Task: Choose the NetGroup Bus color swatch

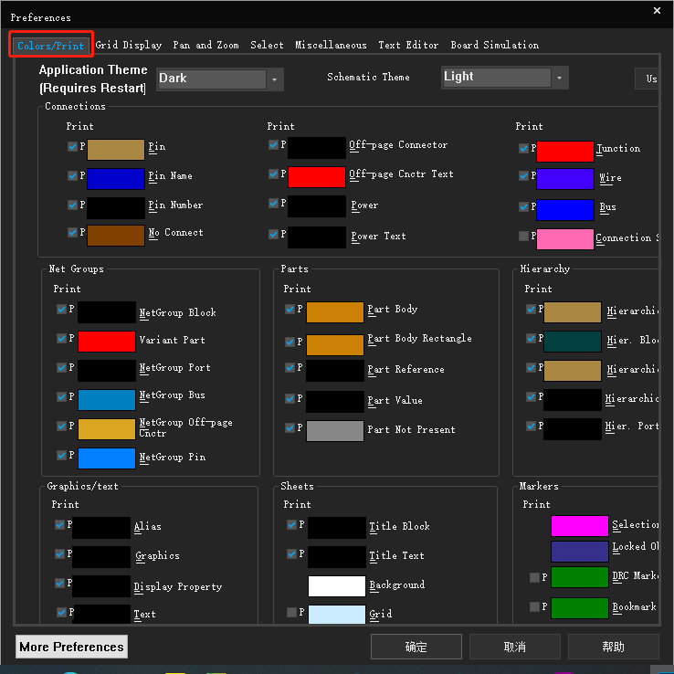Action: (x=106, y=400)
